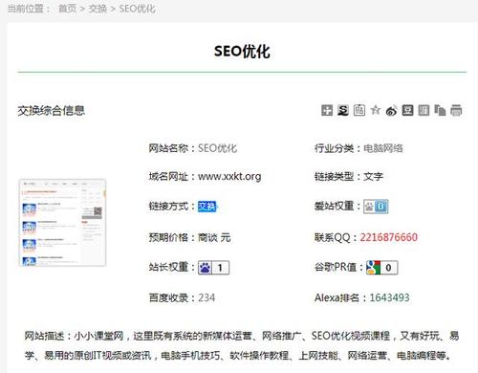Click link type value 文字
This screenshot has height=373, width=478.
tap(373, 176)
